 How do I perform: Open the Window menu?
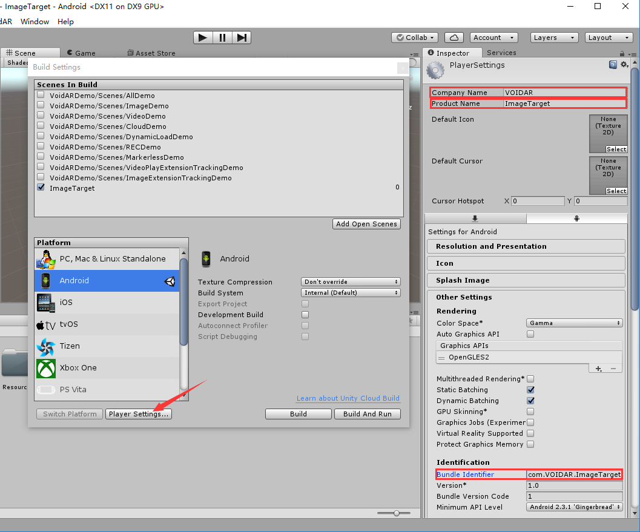coord(35,22)
